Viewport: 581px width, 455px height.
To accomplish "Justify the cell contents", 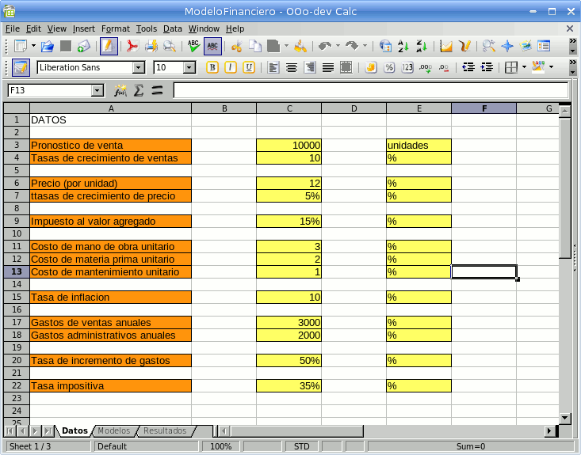I will pos(328,68).
